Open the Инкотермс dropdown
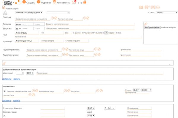This screenshot has width=178, height=118. coord(20,73)
